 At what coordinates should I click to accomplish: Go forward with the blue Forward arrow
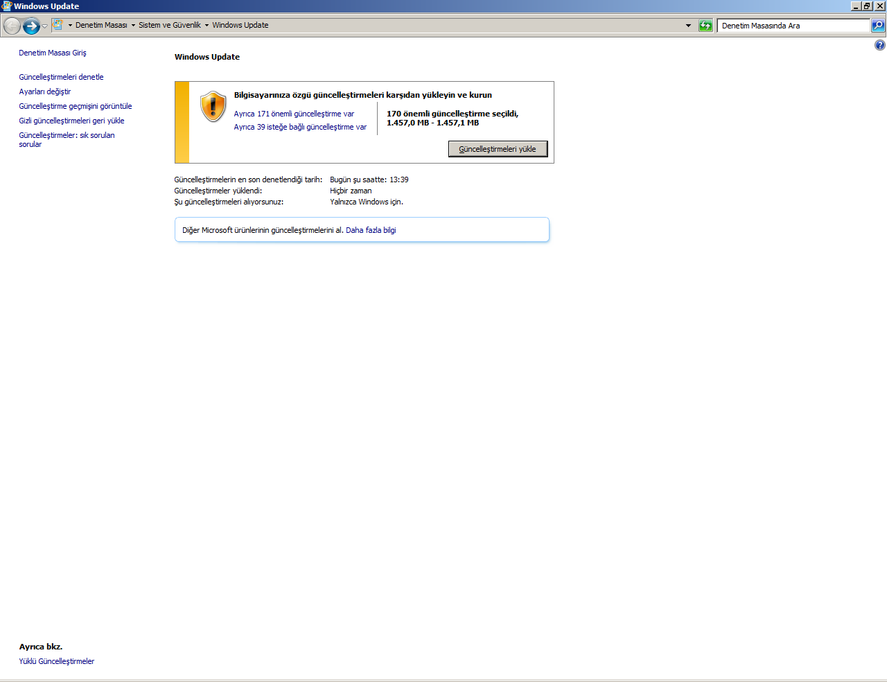click(31, 26)
